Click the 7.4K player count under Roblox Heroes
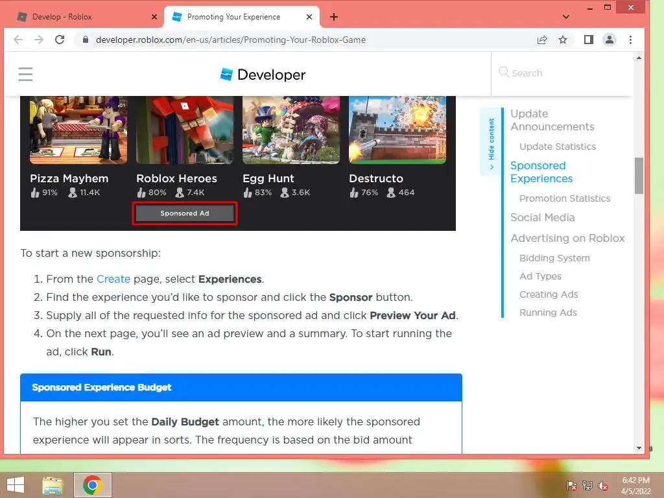 click(x=190, y=193)
